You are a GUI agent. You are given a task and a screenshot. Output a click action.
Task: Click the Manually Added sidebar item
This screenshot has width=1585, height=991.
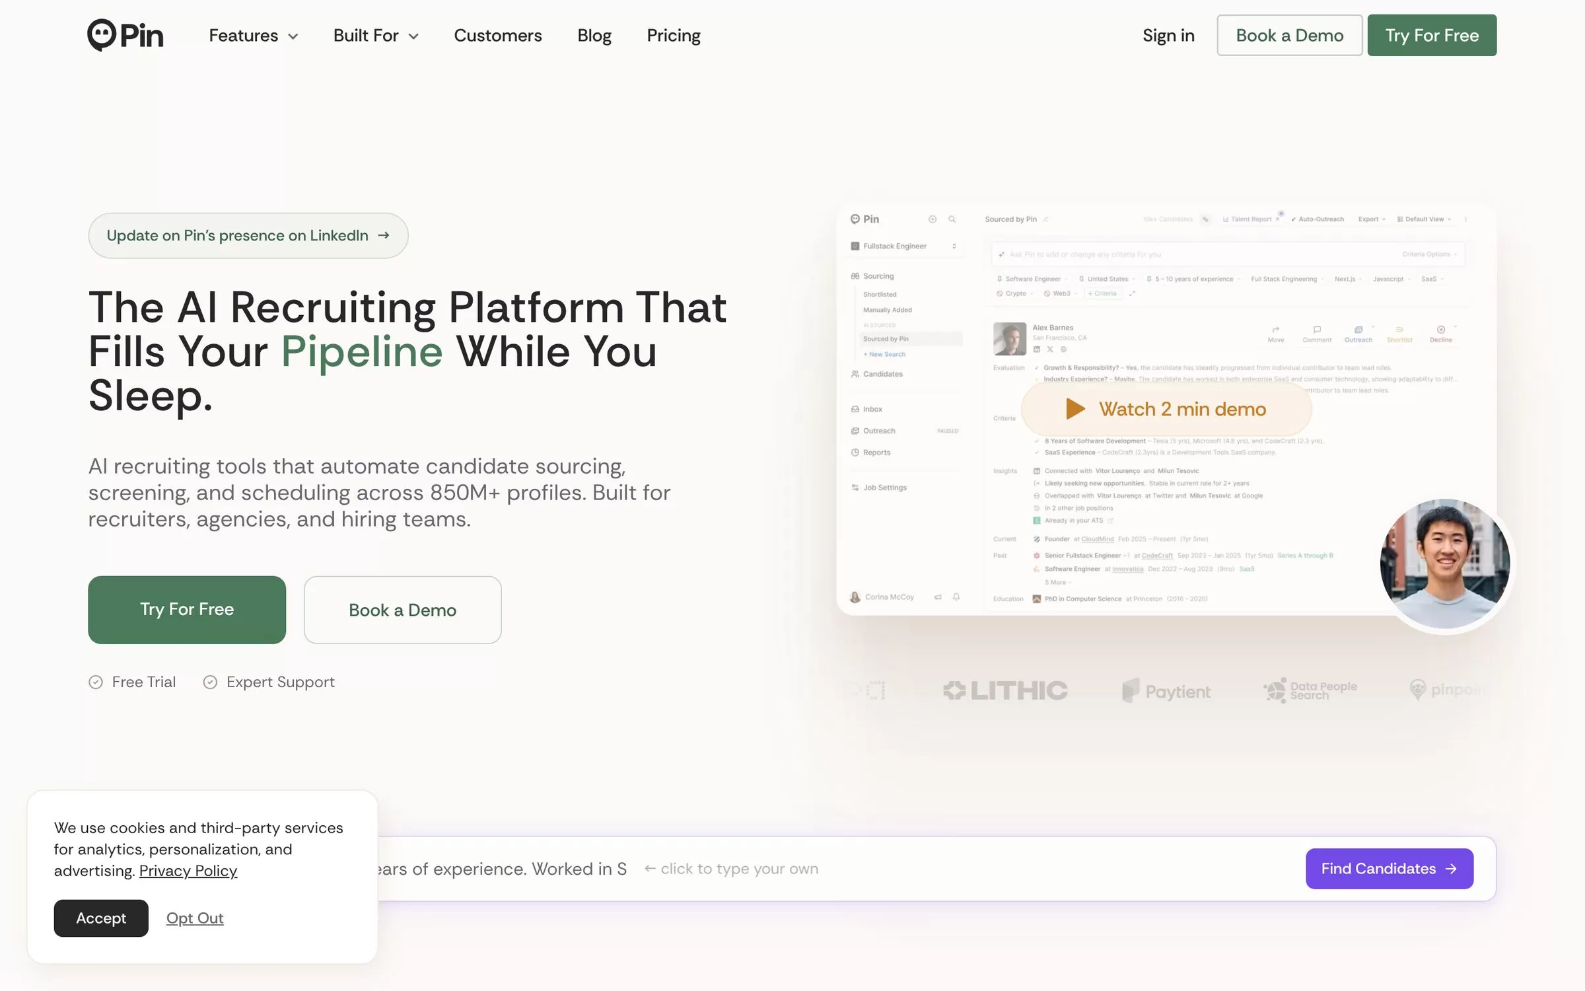coord(887,310)
